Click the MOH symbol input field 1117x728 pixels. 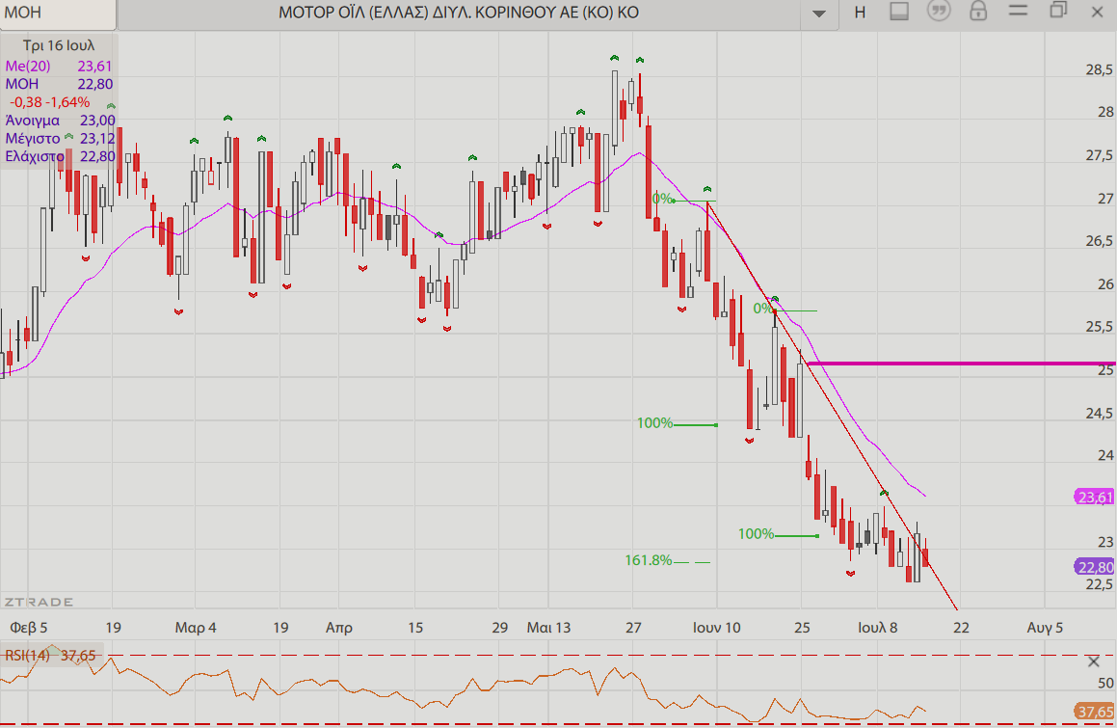tap(58, 13)
